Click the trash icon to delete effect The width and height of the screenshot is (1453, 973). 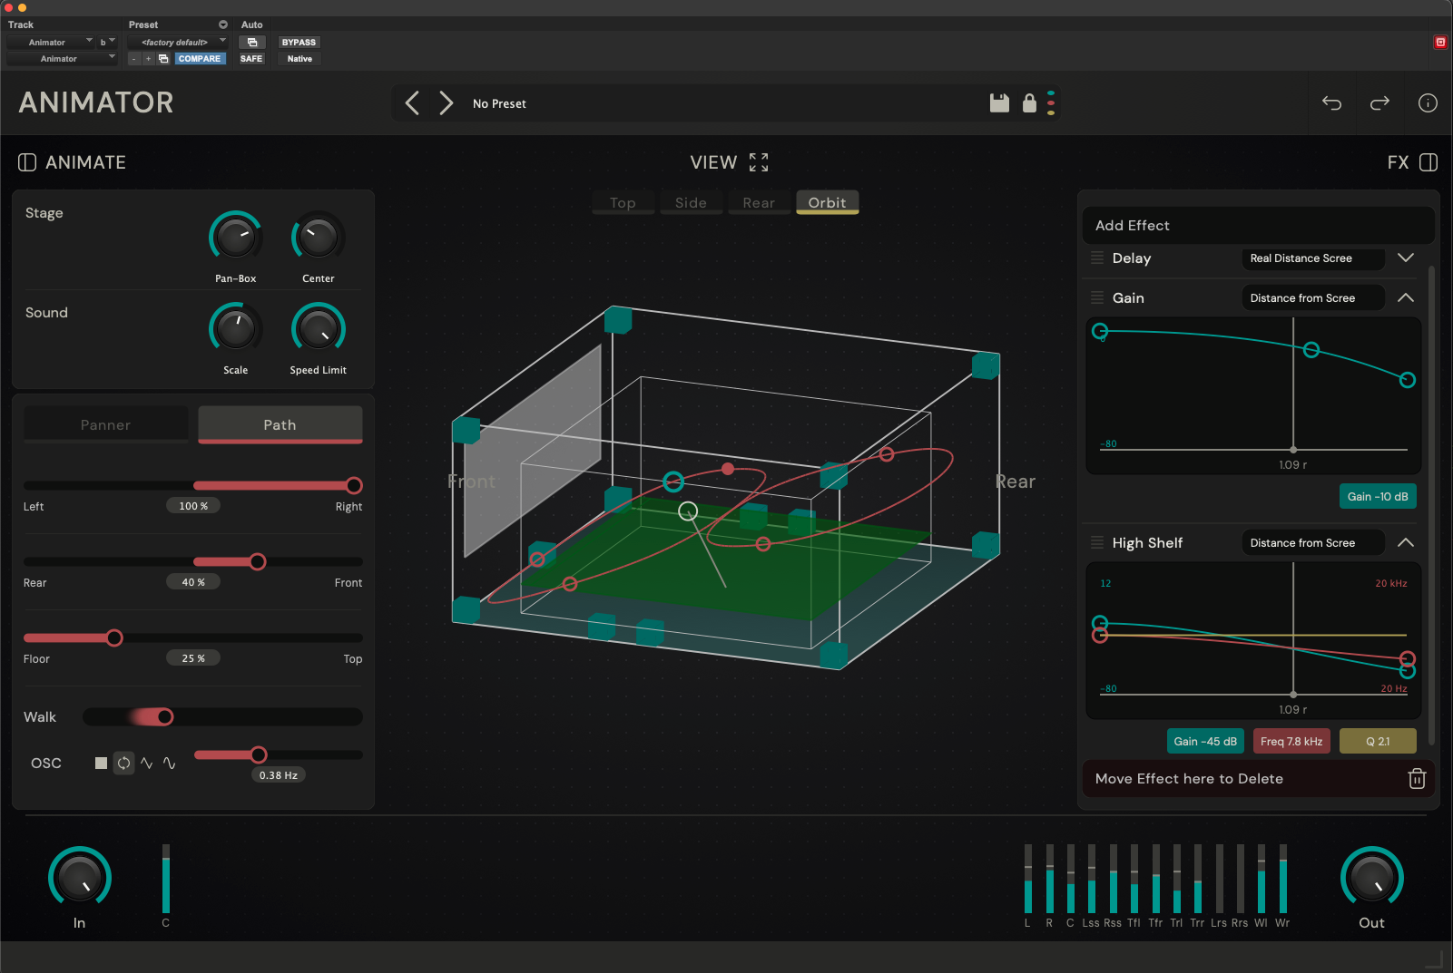point(1417,779)
